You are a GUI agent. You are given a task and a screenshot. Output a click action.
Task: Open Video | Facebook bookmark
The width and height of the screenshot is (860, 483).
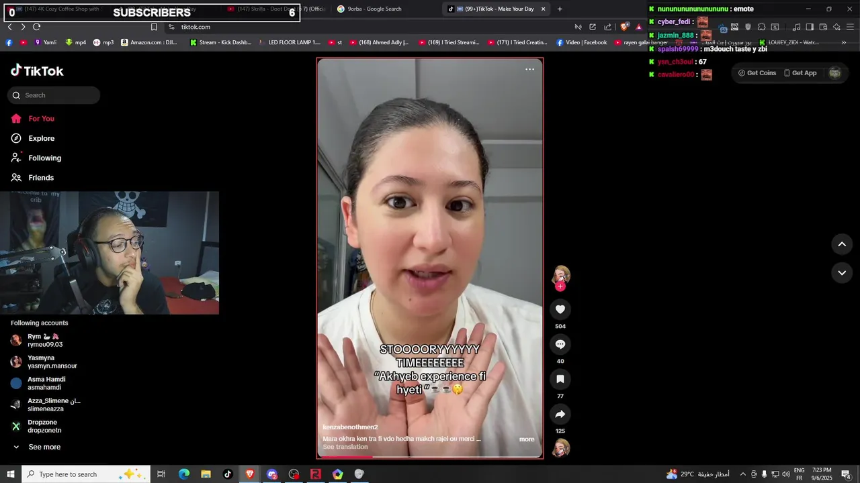tap(581, 42)
